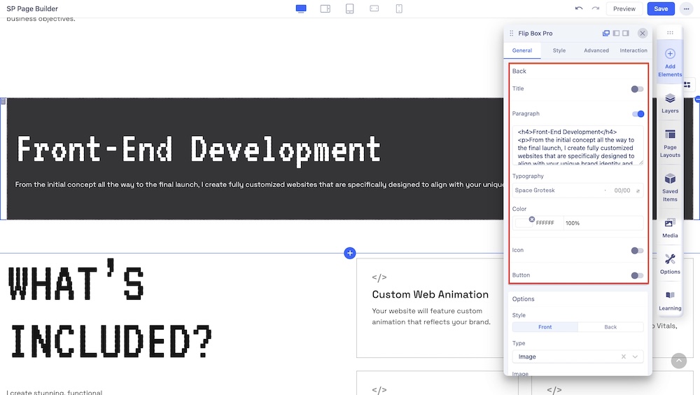This screenshot has width=700, height=395.
Task: Open the Advanced tab
Action: [596, 50]
